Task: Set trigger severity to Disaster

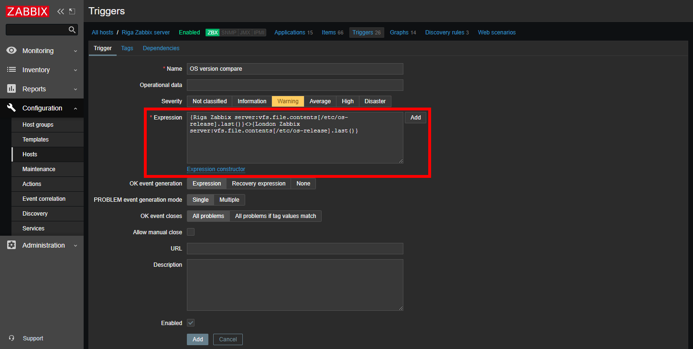Action: tap(375, 101)
